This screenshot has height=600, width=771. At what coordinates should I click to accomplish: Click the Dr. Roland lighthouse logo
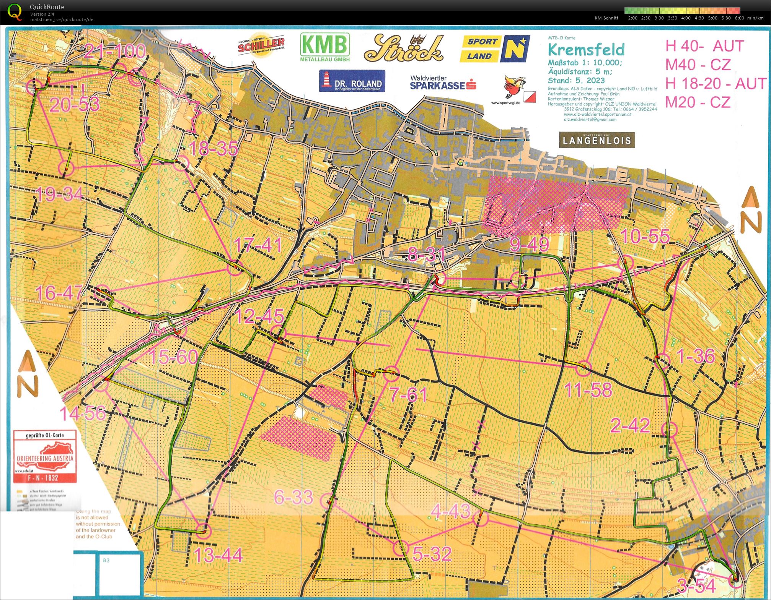point(352,81)
